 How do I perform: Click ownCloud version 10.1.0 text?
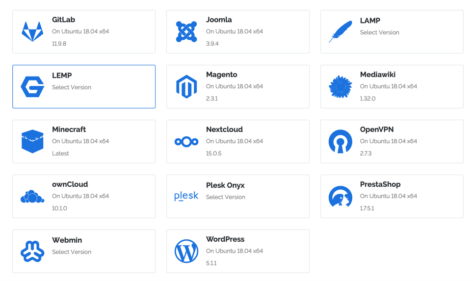pyautogui.click(x=59, y=208)
